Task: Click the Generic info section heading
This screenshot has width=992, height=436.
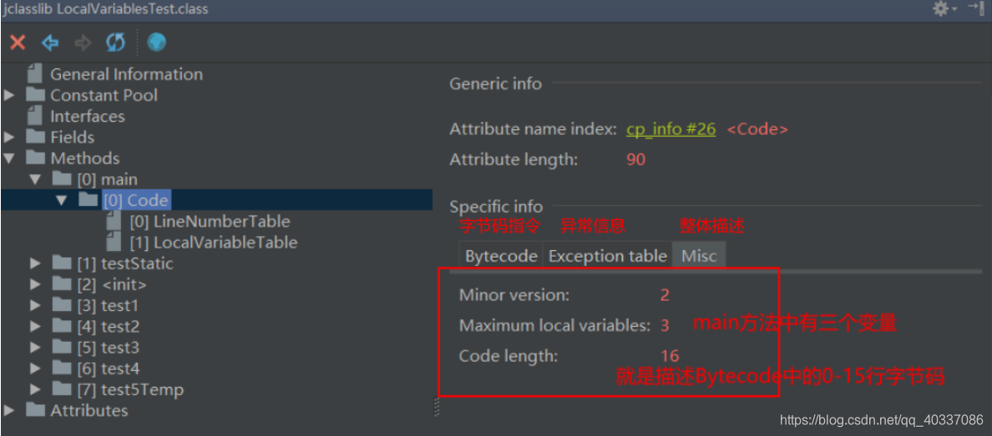Action: (495, 83)
